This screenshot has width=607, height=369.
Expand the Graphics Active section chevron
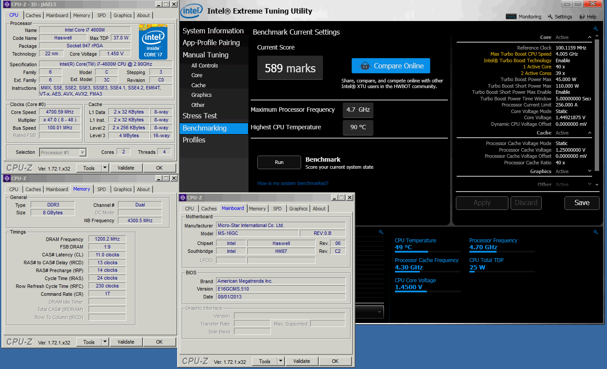click(590, 171)
